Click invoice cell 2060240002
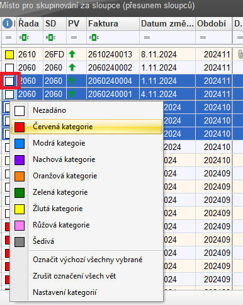The height and width of the screenshot is (305, 243). click(113, 67)
